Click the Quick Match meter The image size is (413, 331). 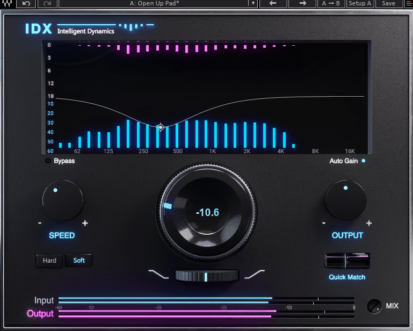[347, 261]
